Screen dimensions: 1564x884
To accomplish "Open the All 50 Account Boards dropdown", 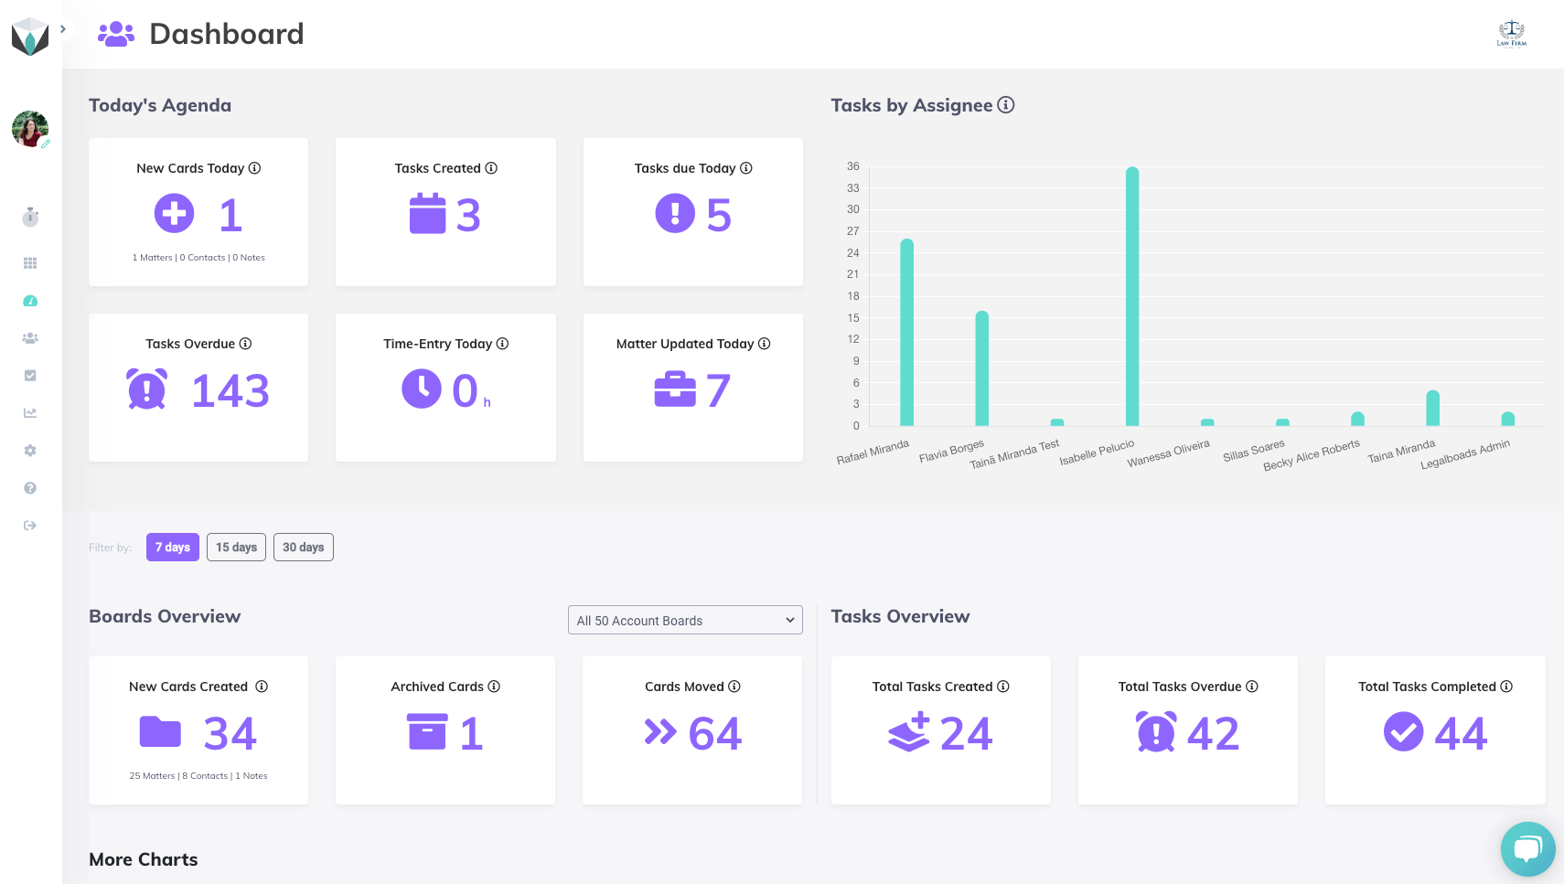I will (685, 620).
